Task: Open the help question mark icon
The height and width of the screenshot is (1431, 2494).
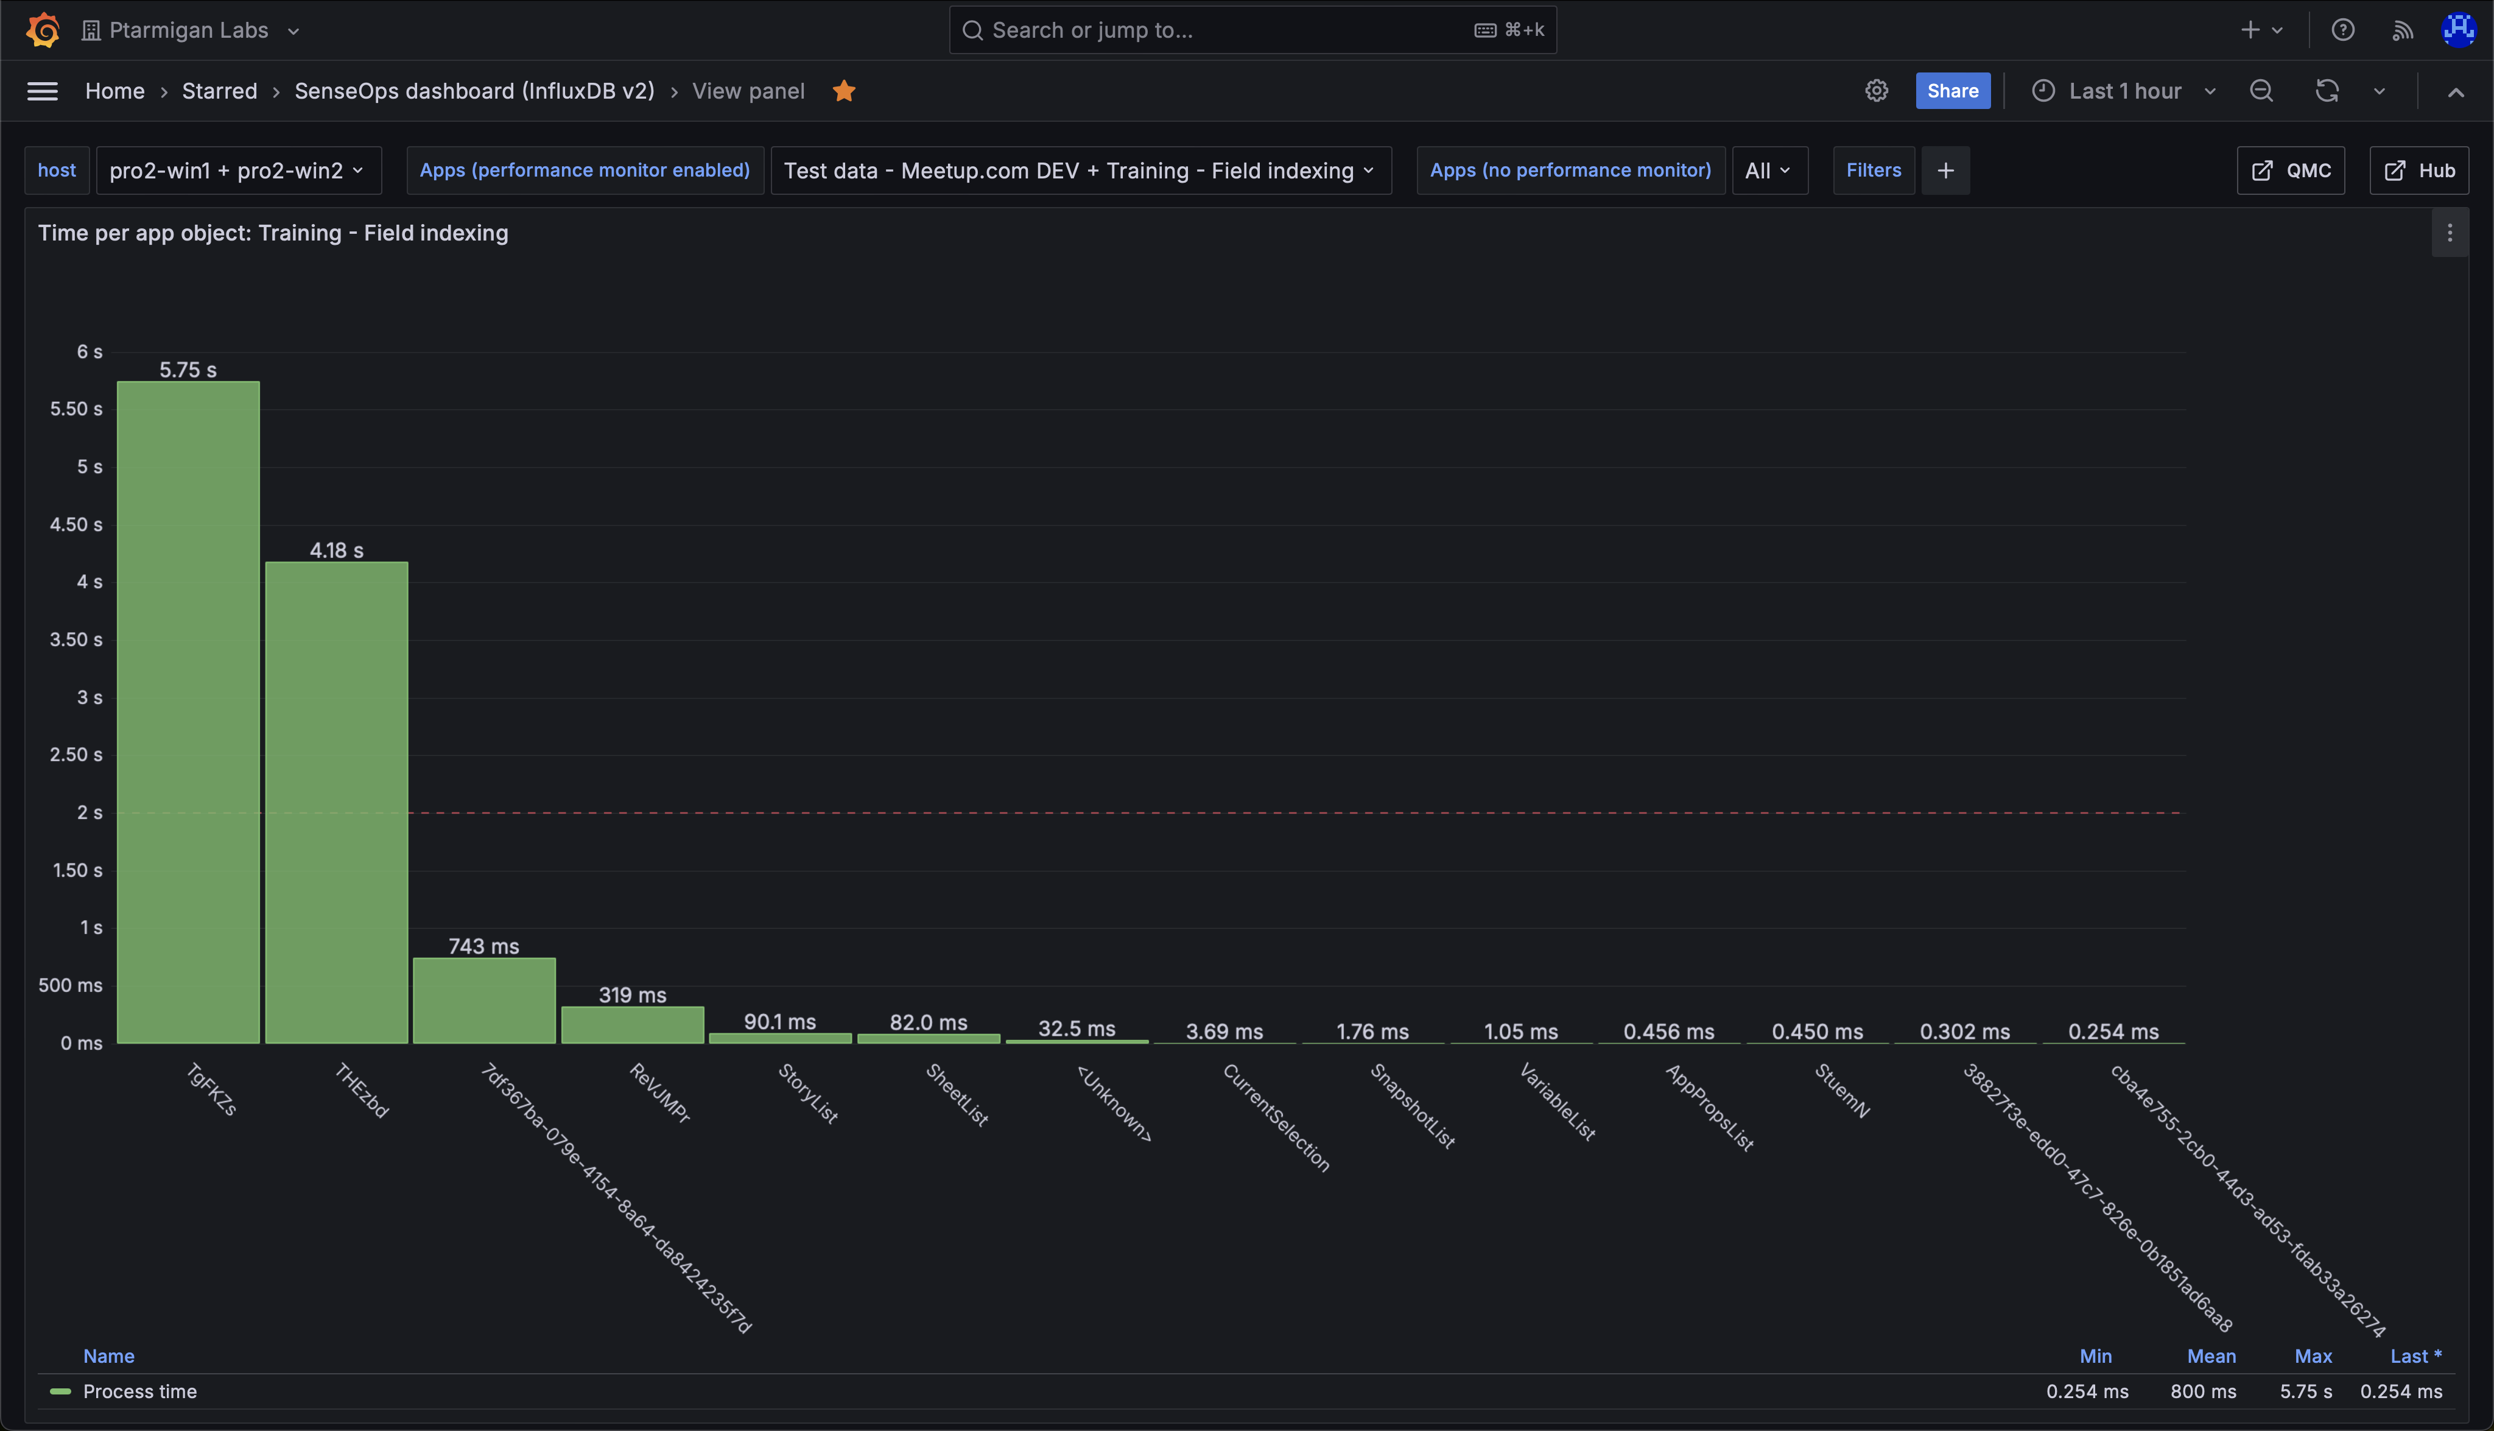Action: click(x=2342, y=29)
